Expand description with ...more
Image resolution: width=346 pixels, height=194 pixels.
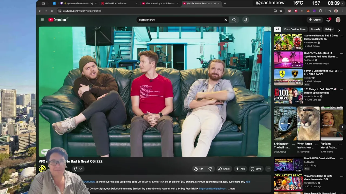(232, 189)
